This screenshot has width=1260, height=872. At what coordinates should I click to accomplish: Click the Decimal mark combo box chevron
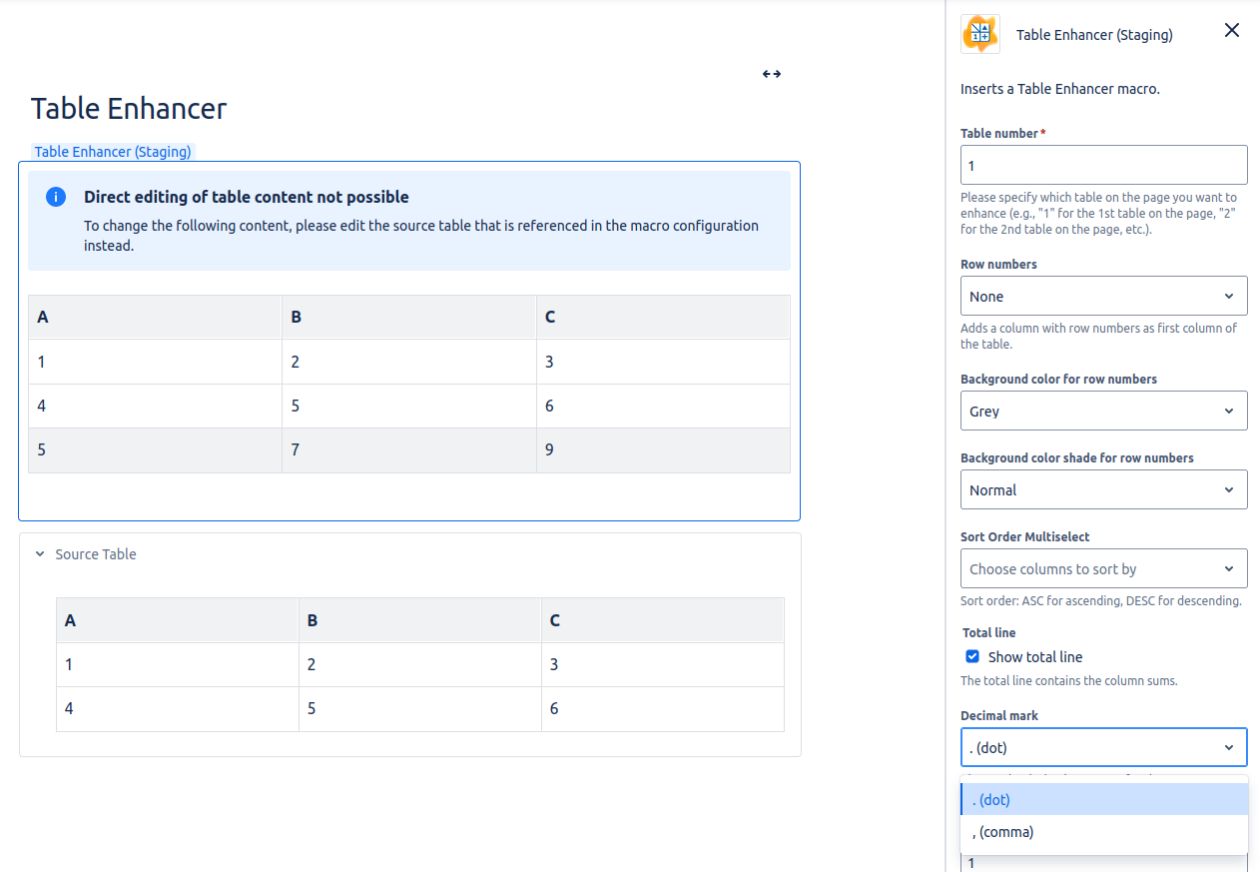1228,747
